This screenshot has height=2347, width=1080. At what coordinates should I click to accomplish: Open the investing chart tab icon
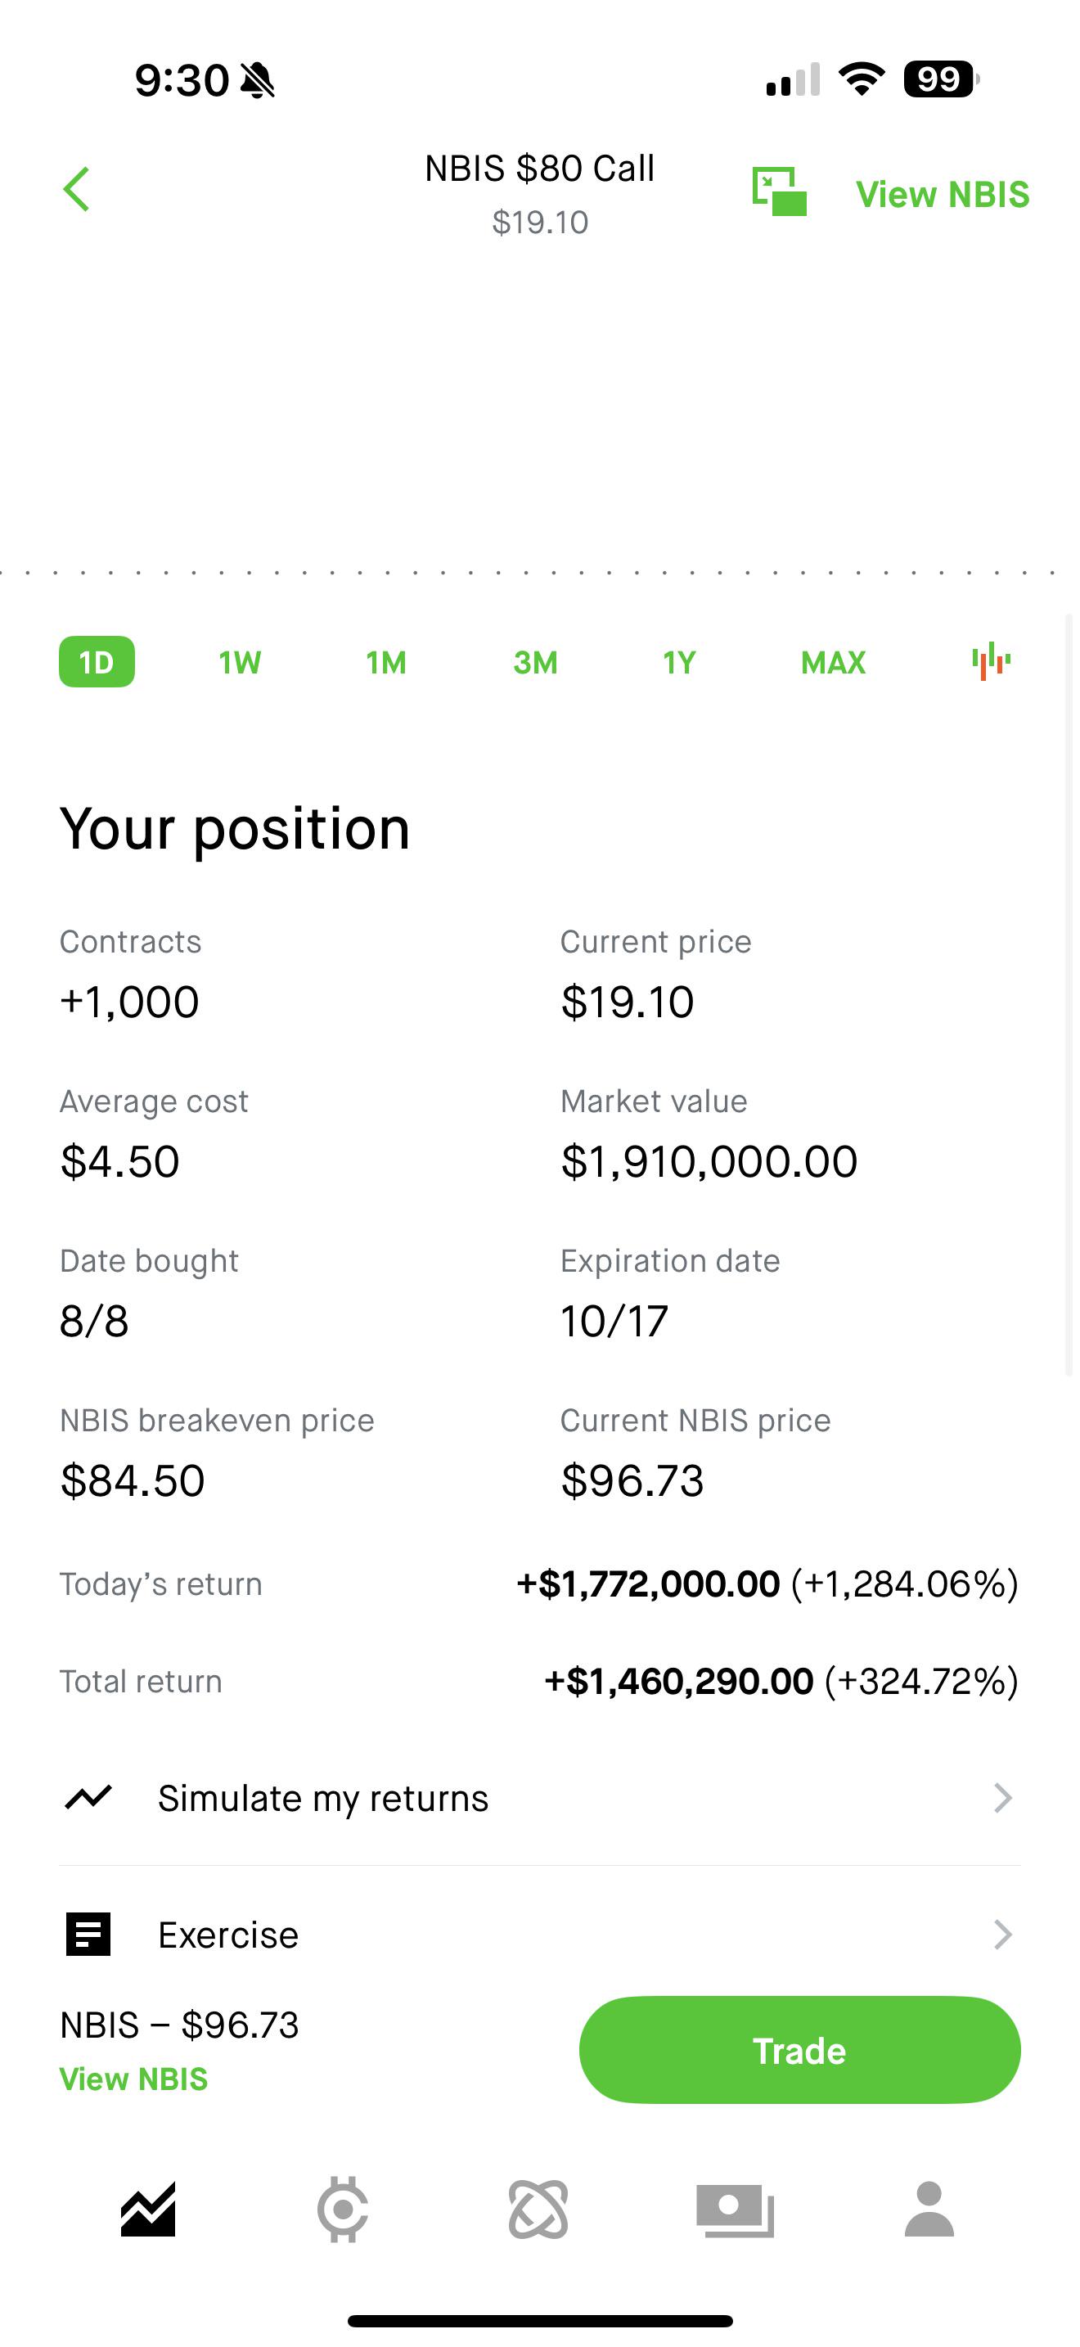(147, 2210)
